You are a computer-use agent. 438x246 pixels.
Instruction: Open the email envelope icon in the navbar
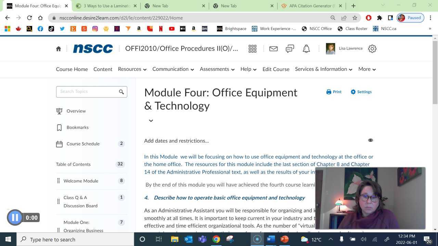273,49
